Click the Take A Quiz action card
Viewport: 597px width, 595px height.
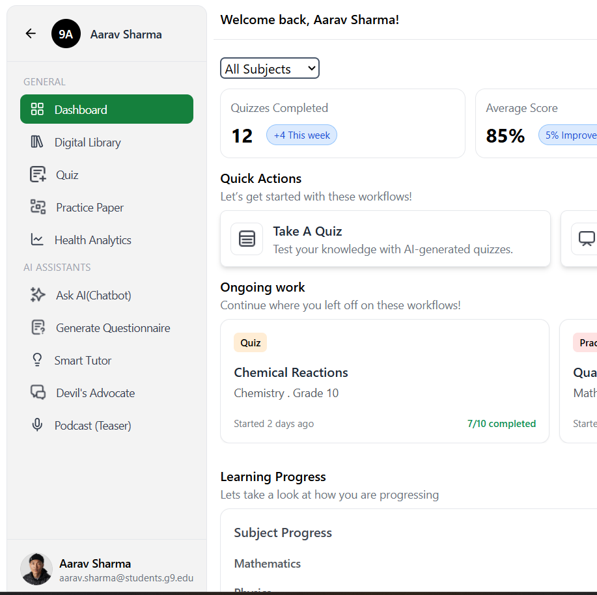click(385, 239)
